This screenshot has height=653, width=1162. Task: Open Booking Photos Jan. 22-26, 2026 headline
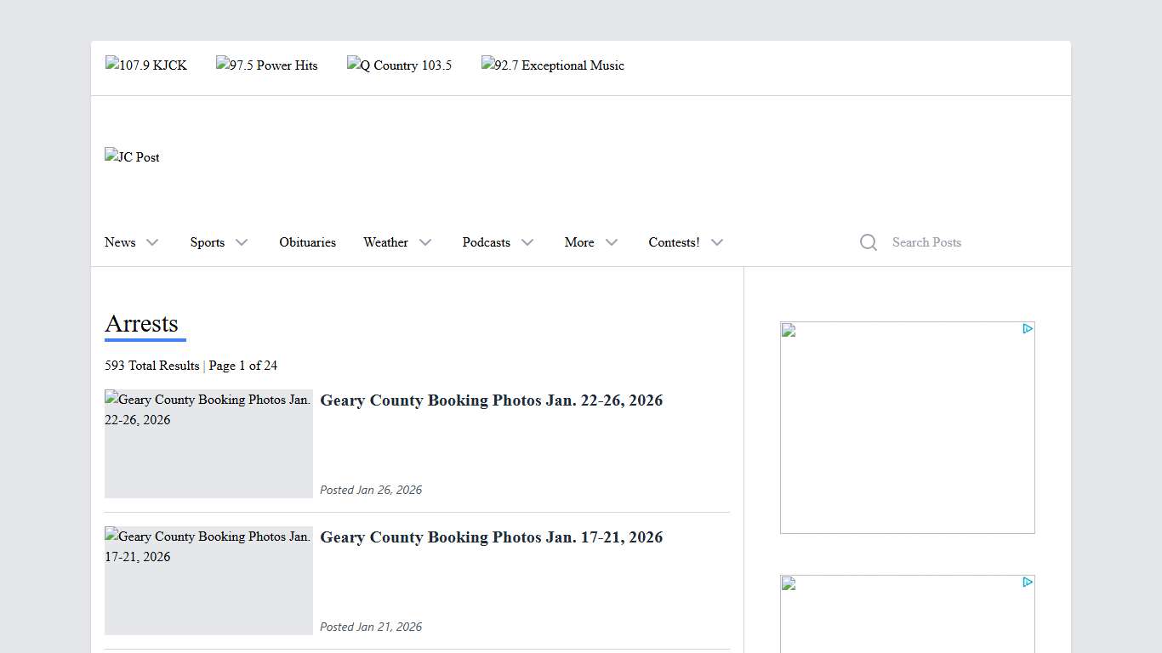click(491, 400)
